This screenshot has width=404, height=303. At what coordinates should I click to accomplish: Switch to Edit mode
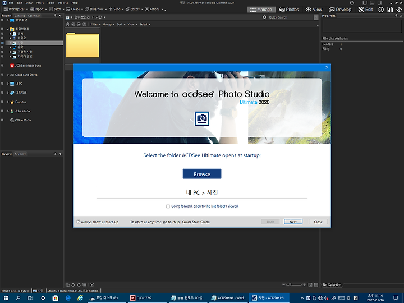365,10
